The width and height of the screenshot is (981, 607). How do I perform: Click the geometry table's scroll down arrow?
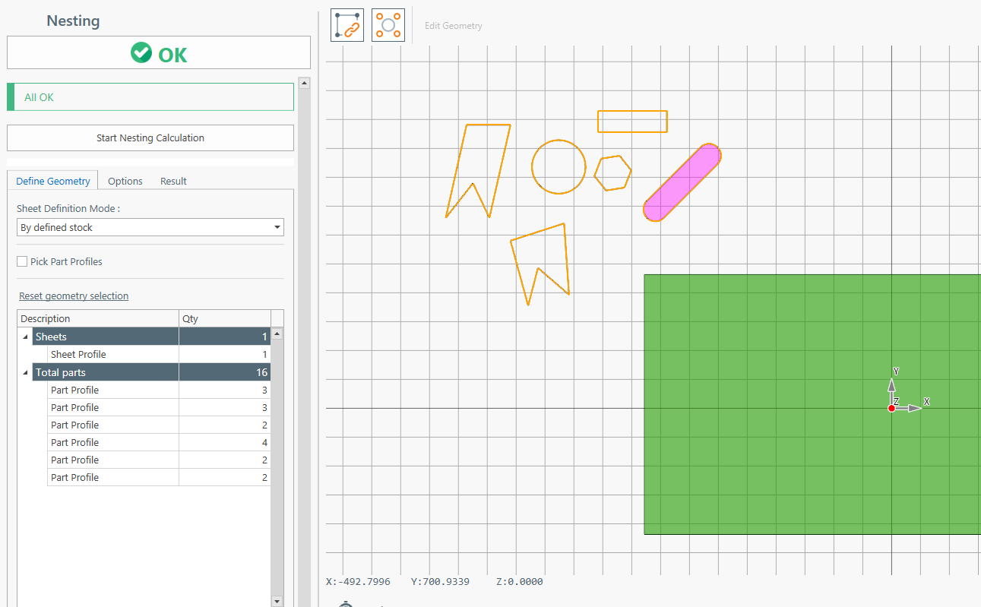[x=277, y=601]
